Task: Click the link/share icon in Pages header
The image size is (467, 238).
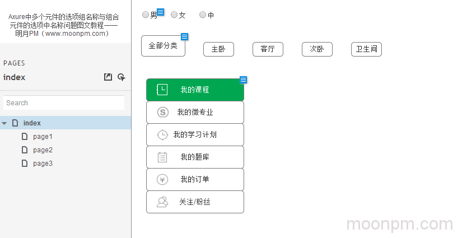Action: [121, 77]
